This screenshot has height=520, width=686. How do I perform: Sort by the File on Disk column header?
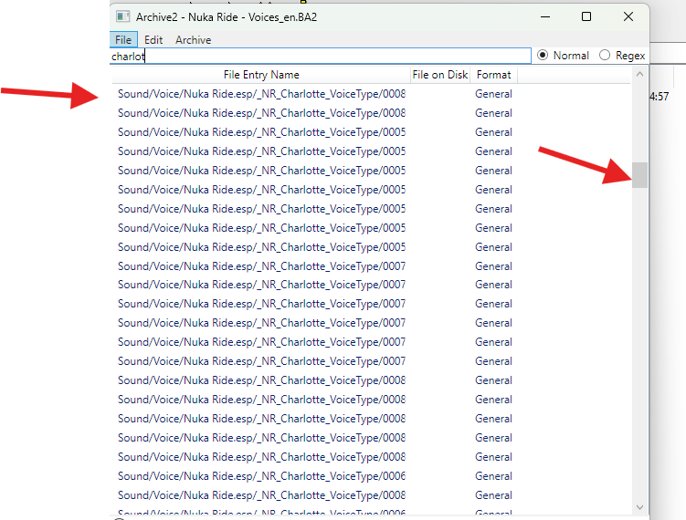coord(440,75)
